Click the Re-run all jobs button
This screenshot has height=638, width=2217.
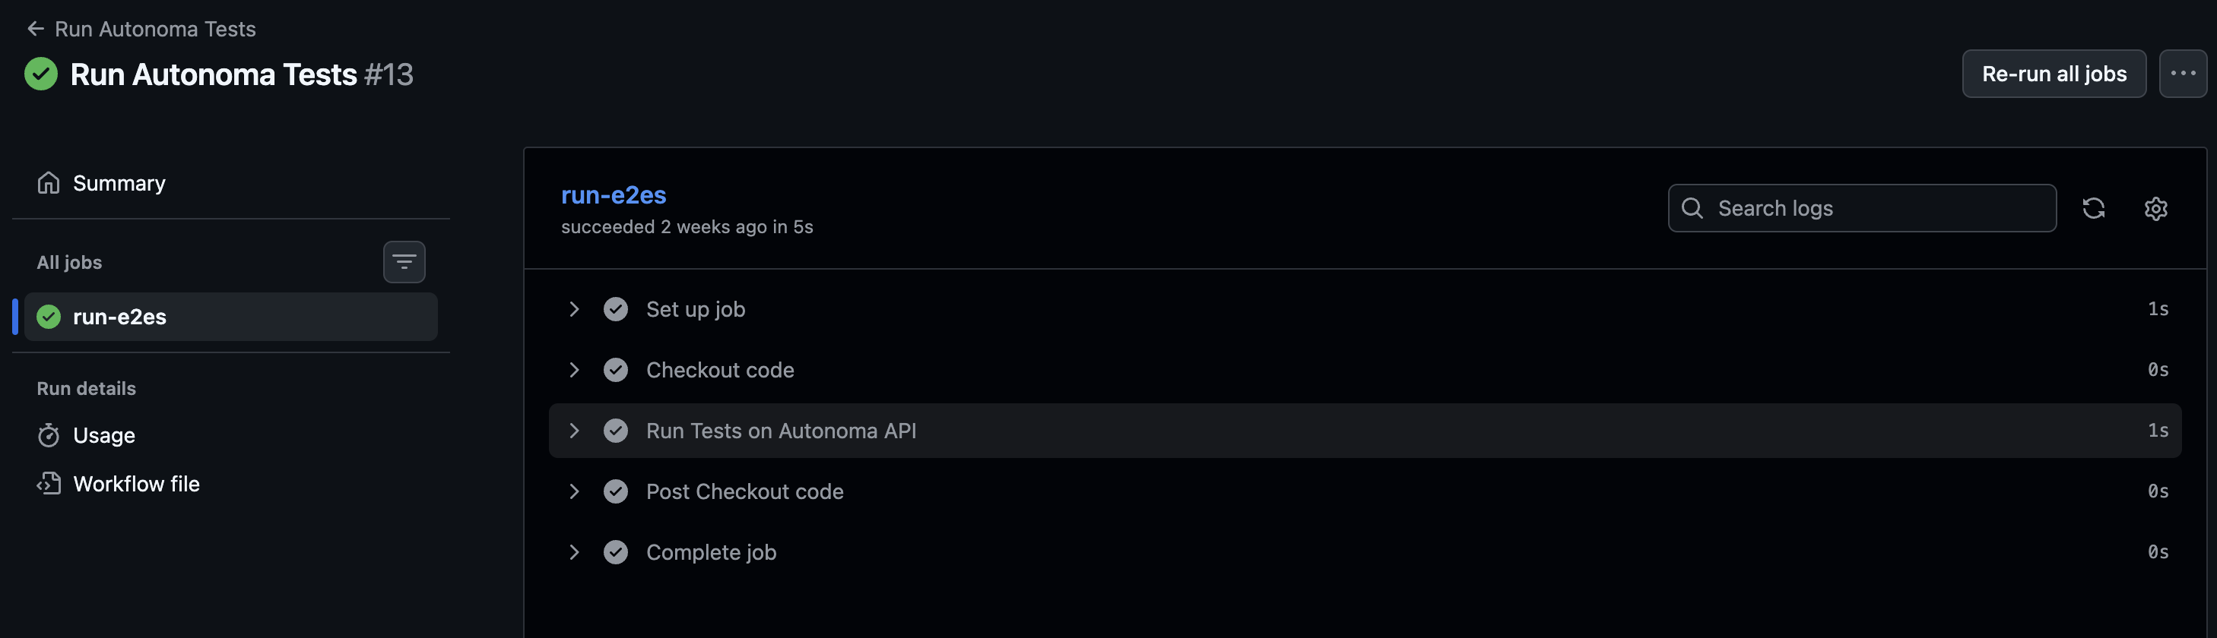coord(2054,73)
